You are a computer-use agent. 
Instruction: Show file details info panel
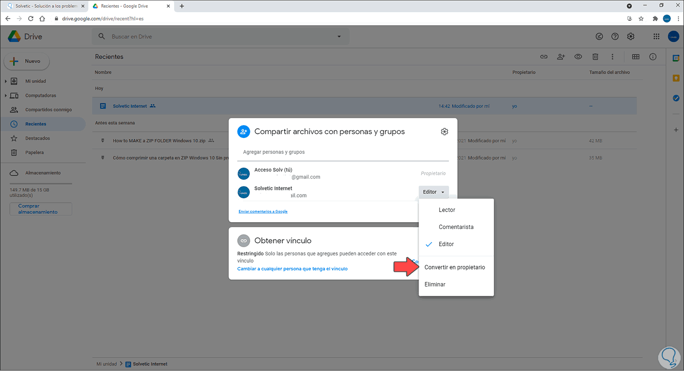pos(653,57)
